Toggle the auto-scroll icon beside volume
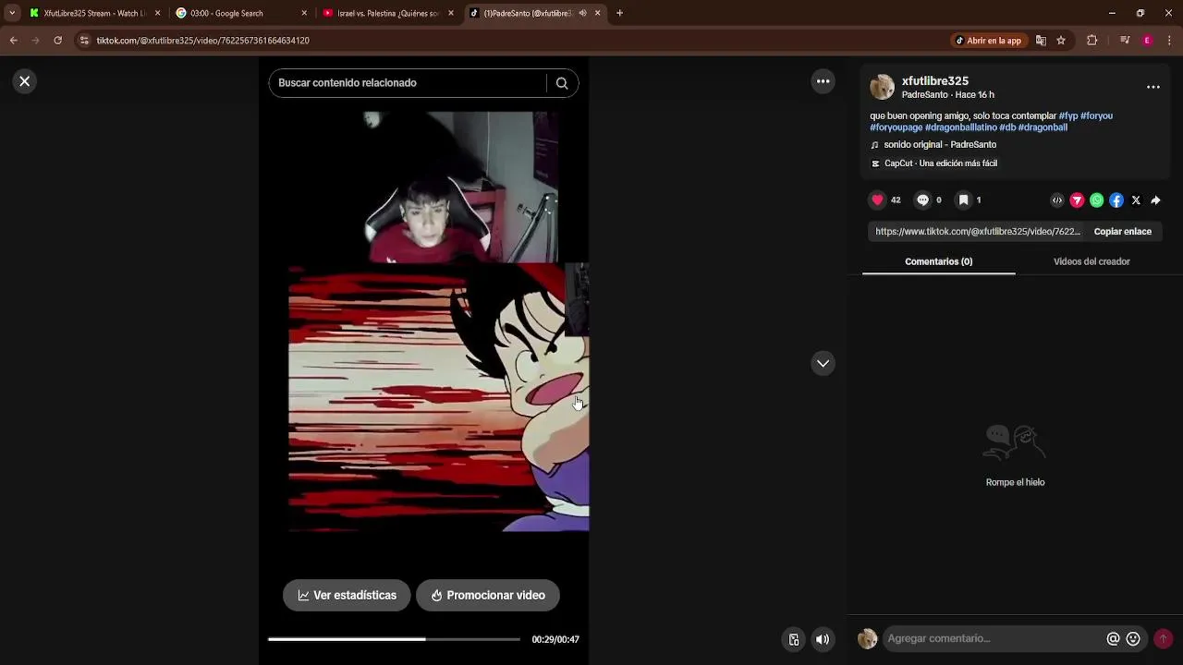The height and width of the screenshot is (665, 1183). pos(794,639)
